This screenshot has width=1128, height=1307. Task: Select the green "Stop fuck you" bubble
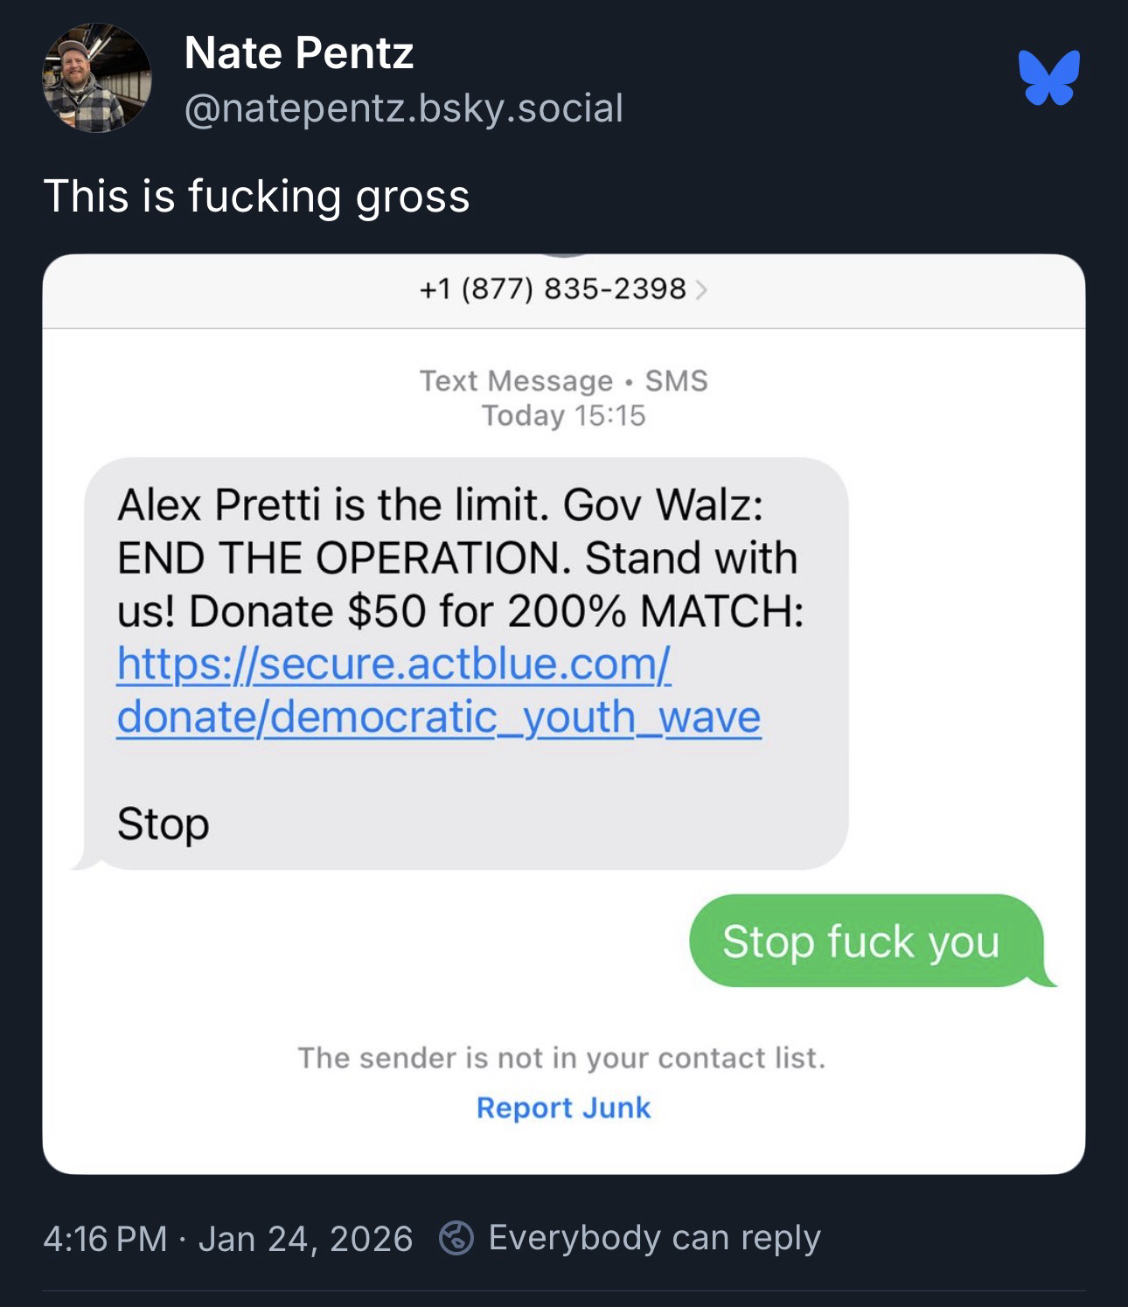(867, 941)
